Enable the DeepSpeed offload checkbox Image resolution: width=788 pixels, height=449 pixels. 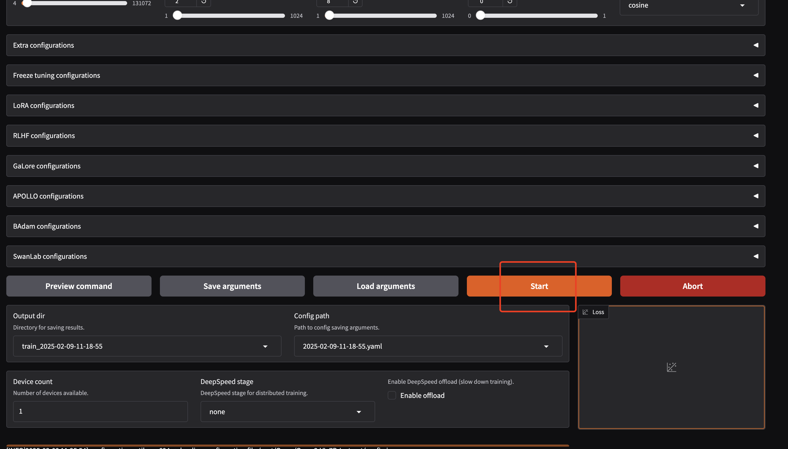[x=392, y=395]
